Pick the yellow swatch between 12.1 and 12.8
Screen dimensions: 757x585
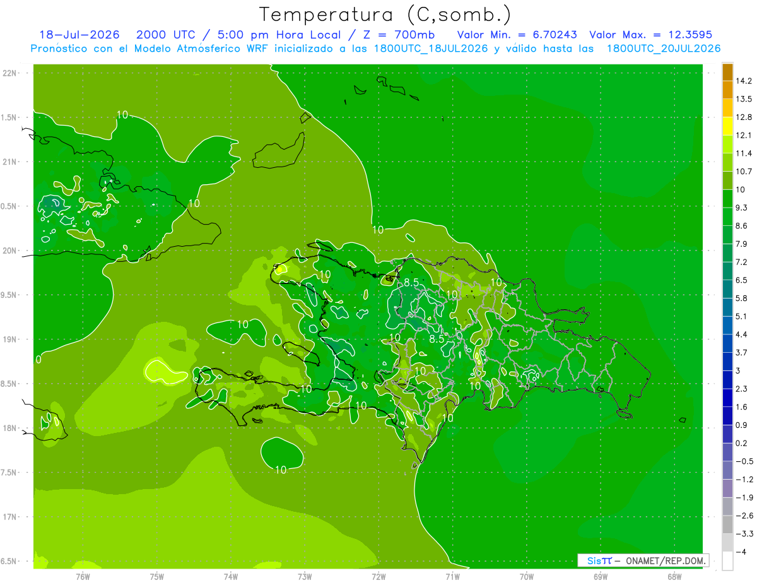pyautogui.click(x=727, y=126)
